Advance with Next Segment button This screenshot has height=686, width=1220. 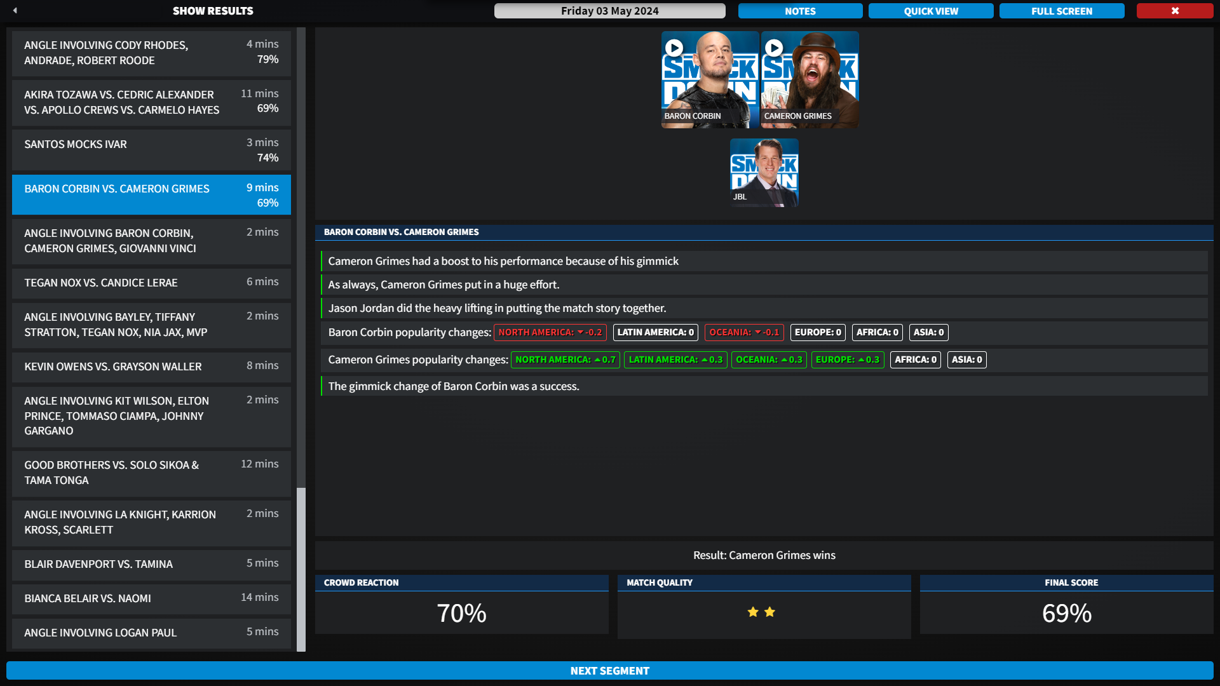[609, 671]
